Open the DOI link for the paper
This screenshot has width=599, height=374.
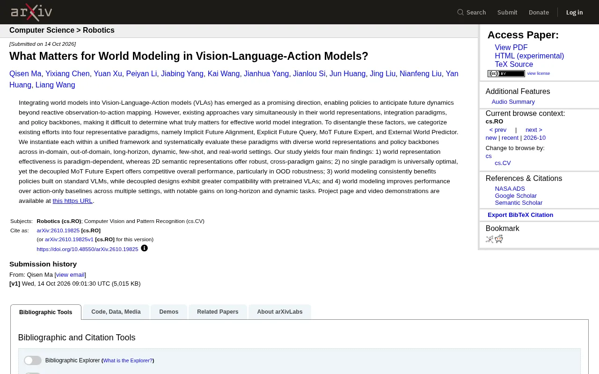click(x=88, y=249)
